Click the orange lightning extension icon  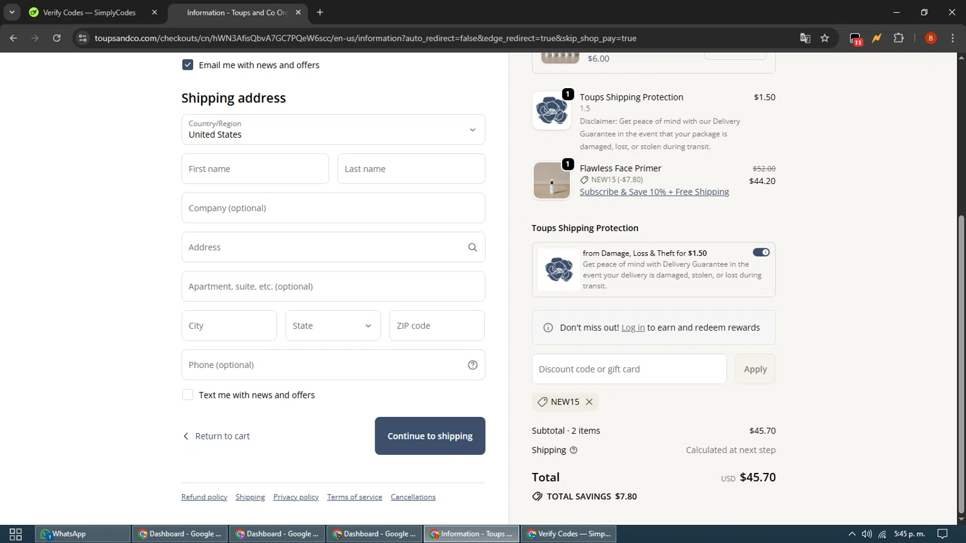pyautogui.click(x=876, y=38)
